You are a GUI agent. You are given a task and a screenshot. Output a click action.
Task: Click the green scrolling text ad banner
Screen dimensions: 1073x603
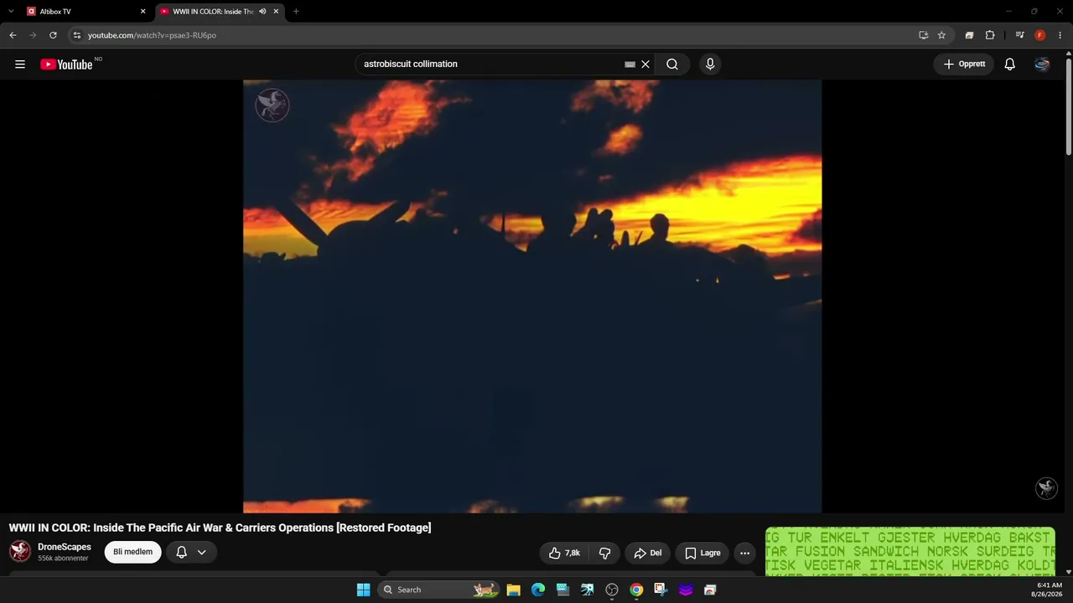(910, 552)
